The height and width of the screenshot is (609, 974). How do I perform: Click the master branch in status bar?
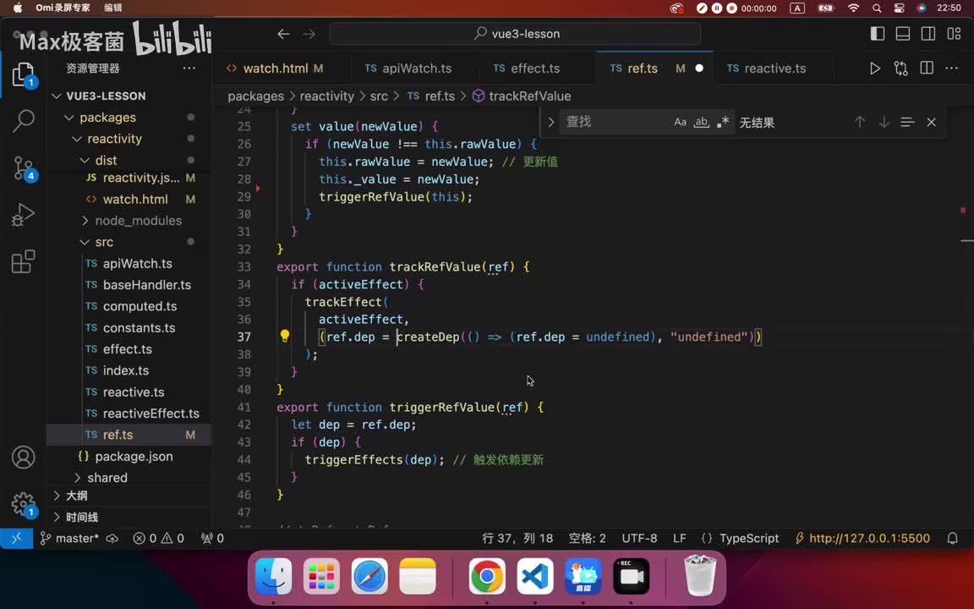tap(69, 538)
